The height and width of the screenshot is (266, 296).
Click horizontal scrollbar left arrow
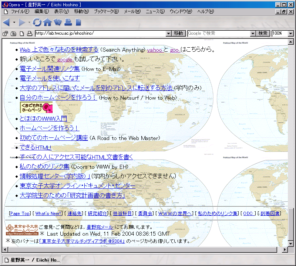coord(5,250)
